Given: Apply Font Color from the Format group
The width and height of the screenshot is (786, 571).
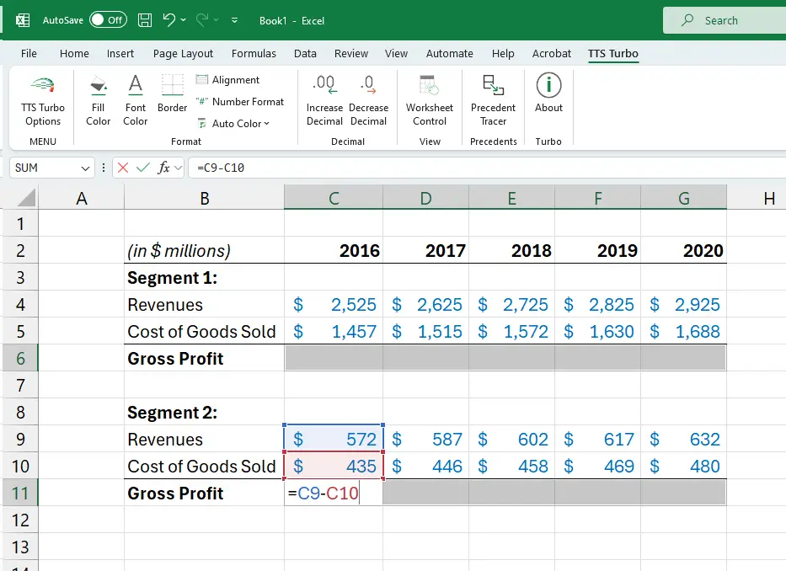Looking at the screenshot, I should (x=135, y=94).
